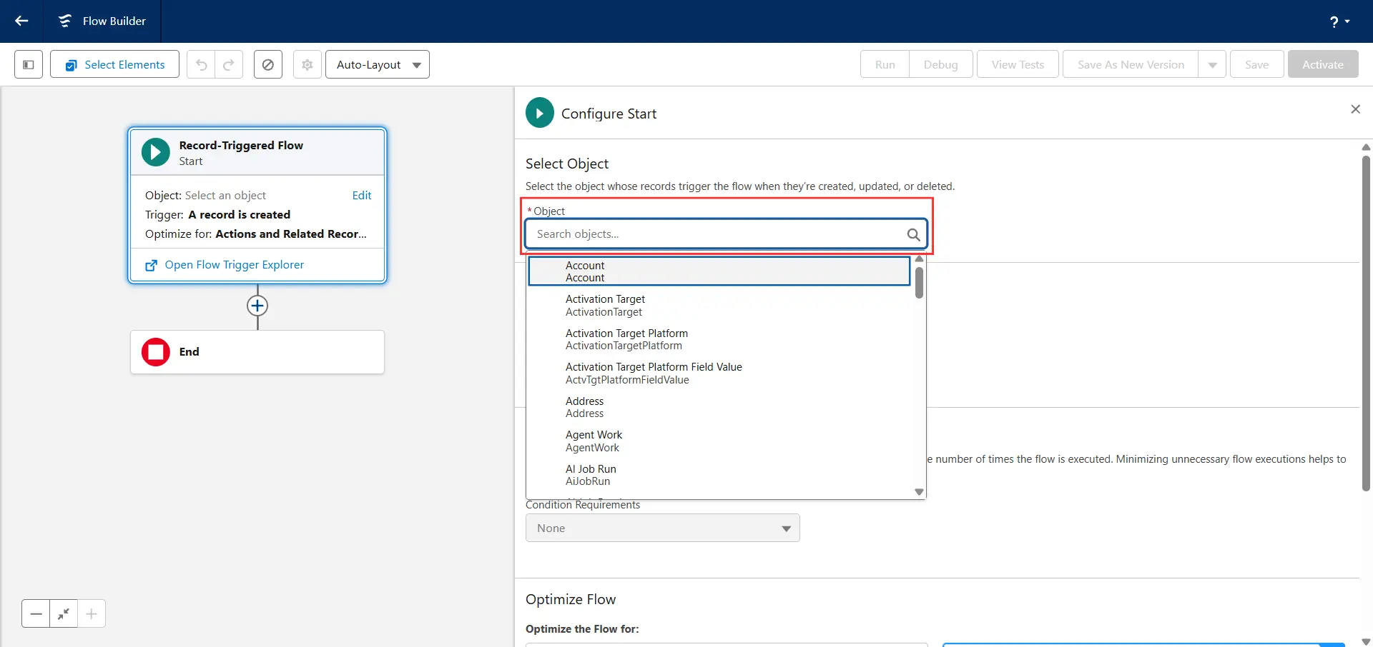Image resolution: width=1373 pixels, height=647 pixels.
Task: Select Address object option
Action: click(x=720, y=407)
